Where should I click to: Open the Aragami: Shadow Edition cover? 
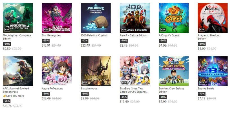tap(213, 18)
